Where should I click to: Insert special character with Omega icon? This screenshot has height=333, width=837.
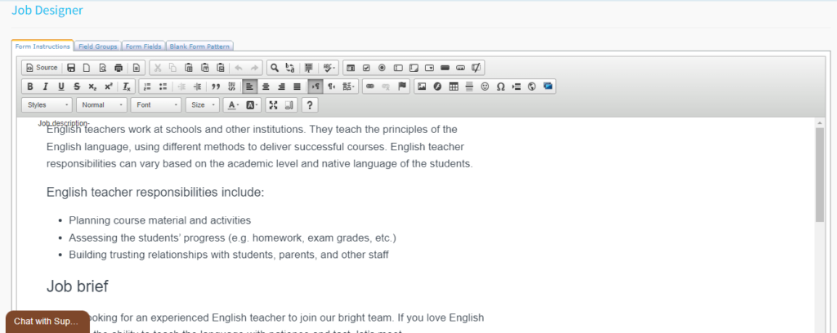[500, 87]
